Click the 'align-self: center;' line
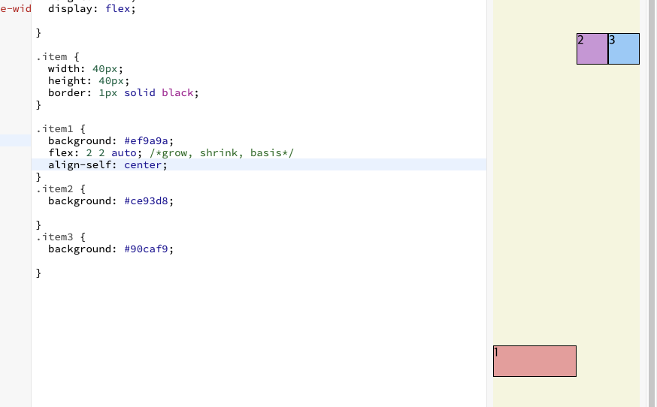The image size is (657, 407). [x=259, y=164]
